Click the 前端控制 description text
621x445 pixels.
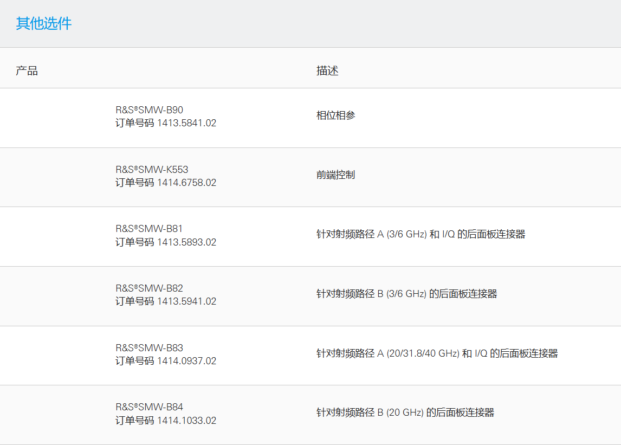pyautogui.click(x=336, y=175)
